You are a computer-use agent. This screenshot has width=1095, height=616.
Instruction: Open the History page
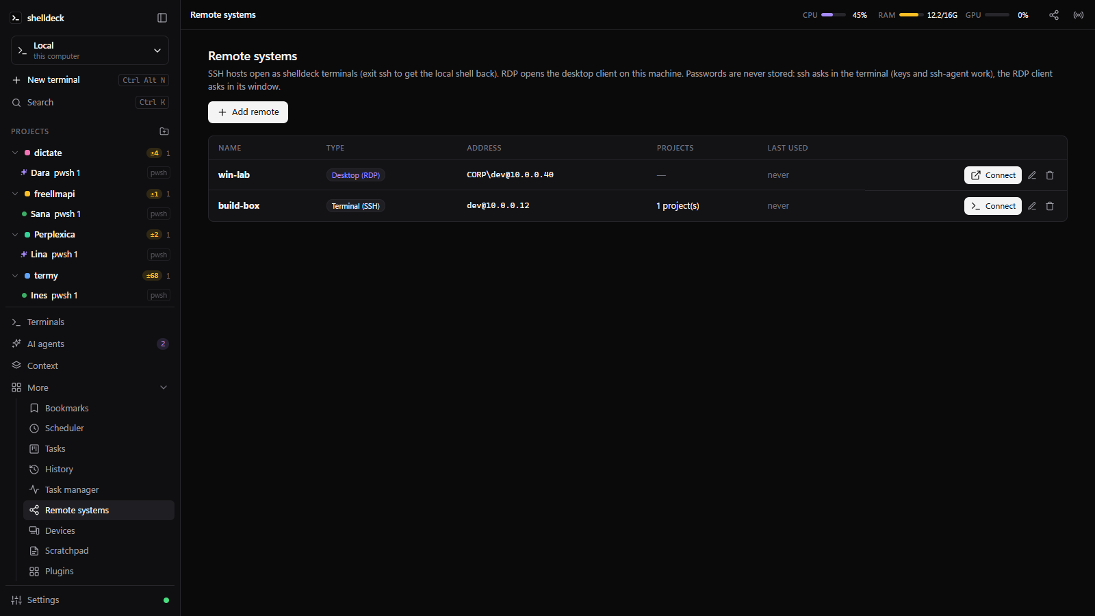tap(99, 470)
